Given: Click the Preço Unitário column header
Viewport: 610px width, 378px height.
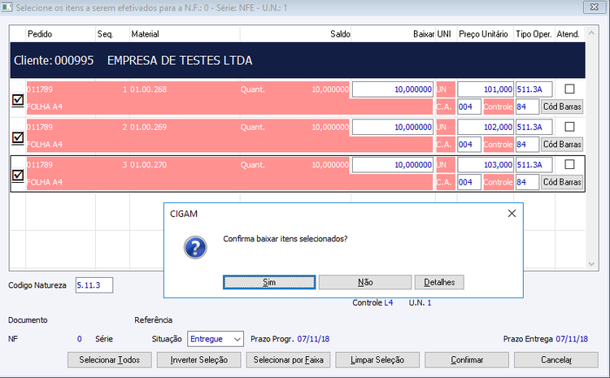Looking at the screenshot, I should pyautogui.click(x=486, y=34).
